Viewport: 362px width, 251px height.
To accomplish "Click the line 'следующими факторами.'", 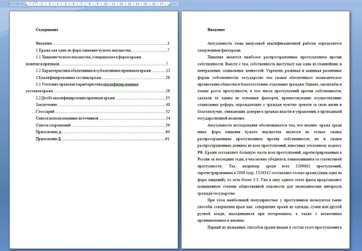I will (219, 50).
